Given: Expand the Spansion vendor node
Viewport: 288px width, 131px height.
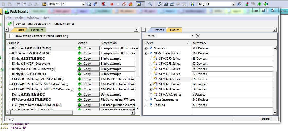Looking at the screenshot, I should tap(146, 48).
